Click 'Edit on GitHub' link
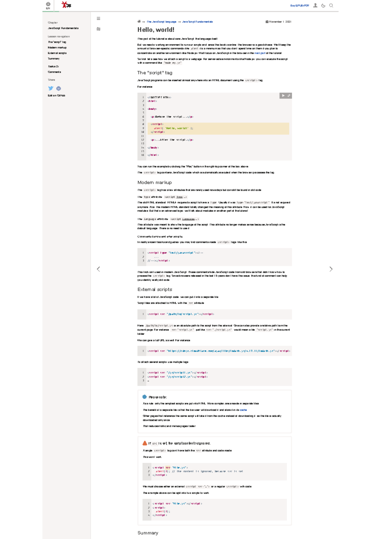 point(57,96)
